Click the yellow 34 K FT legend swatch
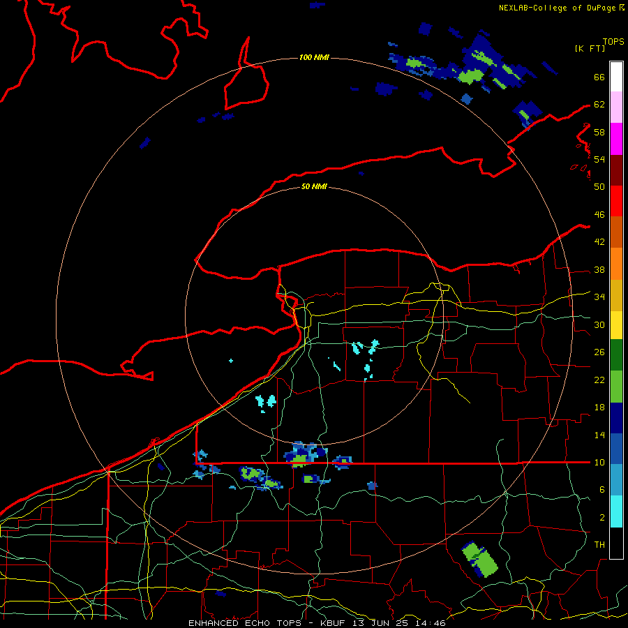 click(616, 324)
